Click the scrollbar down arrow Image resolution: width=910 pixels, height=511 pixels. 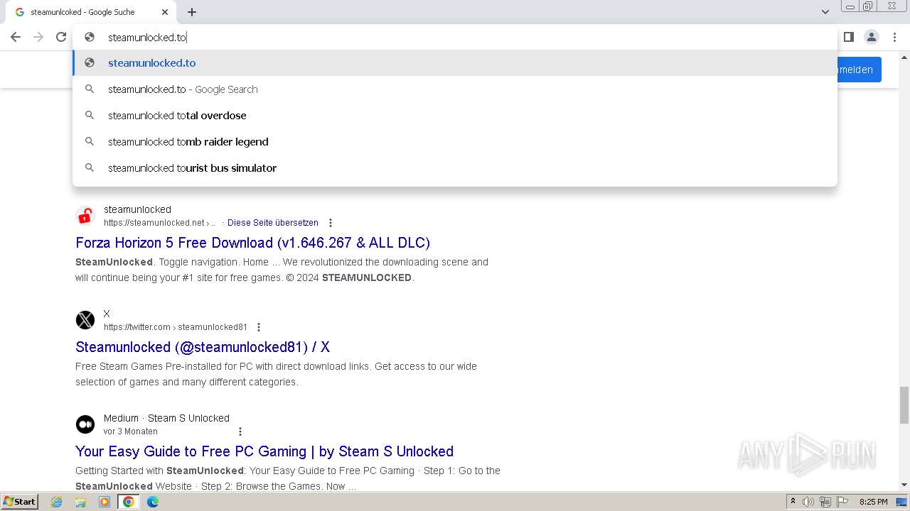(x=904, y=485)
